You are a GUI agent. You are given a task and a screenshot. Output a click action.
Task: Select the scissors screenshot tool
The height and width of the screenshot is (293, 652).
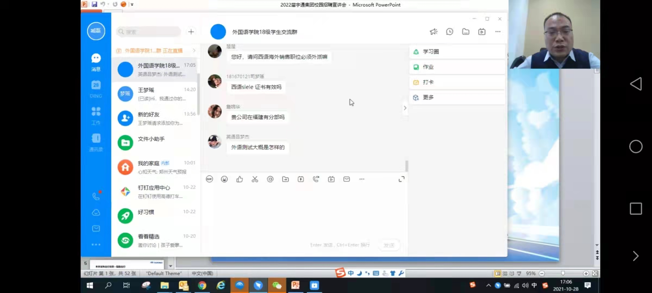[x=255, y=179]
